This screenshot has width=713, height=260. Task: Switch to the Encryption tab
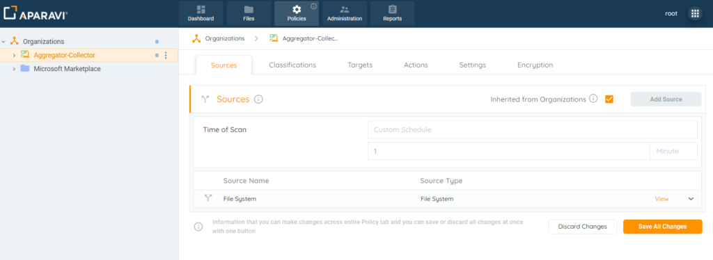535,65
